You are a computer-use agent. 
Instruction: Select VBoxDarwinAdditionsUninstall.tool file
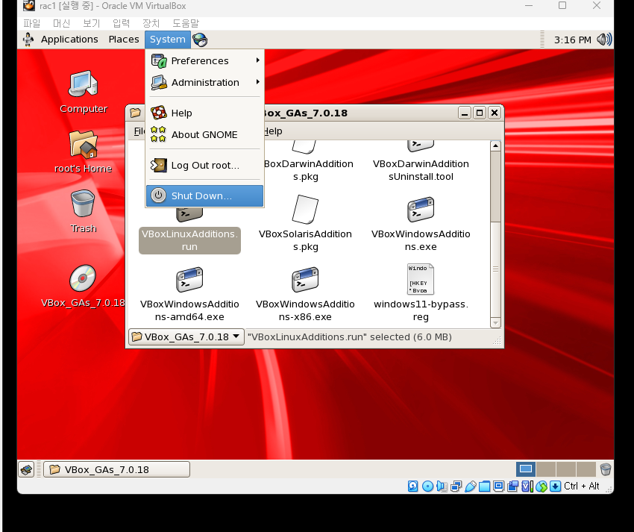pos(421,170)
